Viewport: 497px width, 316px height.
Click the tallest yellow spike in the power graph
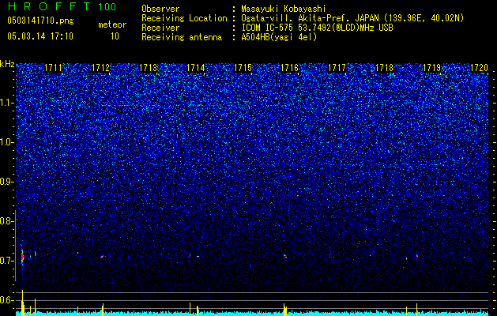pos(22,303)
